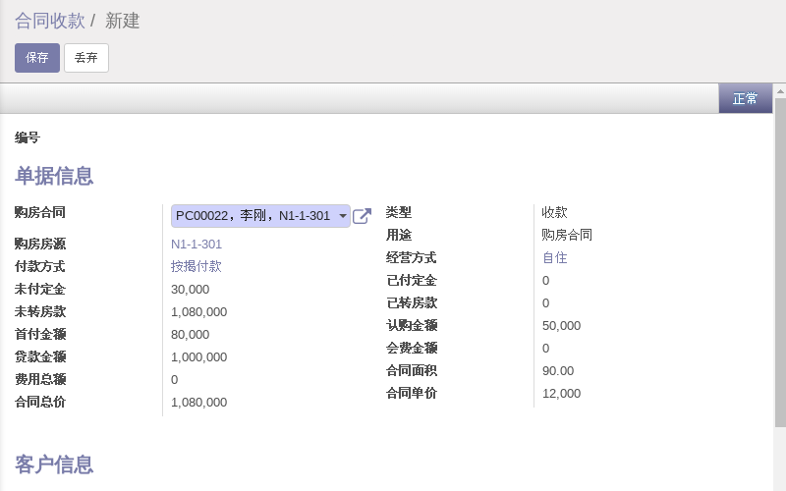
Task: Select the 合同总价 value 1,080,000
Action: pyautogui.click(x=198, y=402)
